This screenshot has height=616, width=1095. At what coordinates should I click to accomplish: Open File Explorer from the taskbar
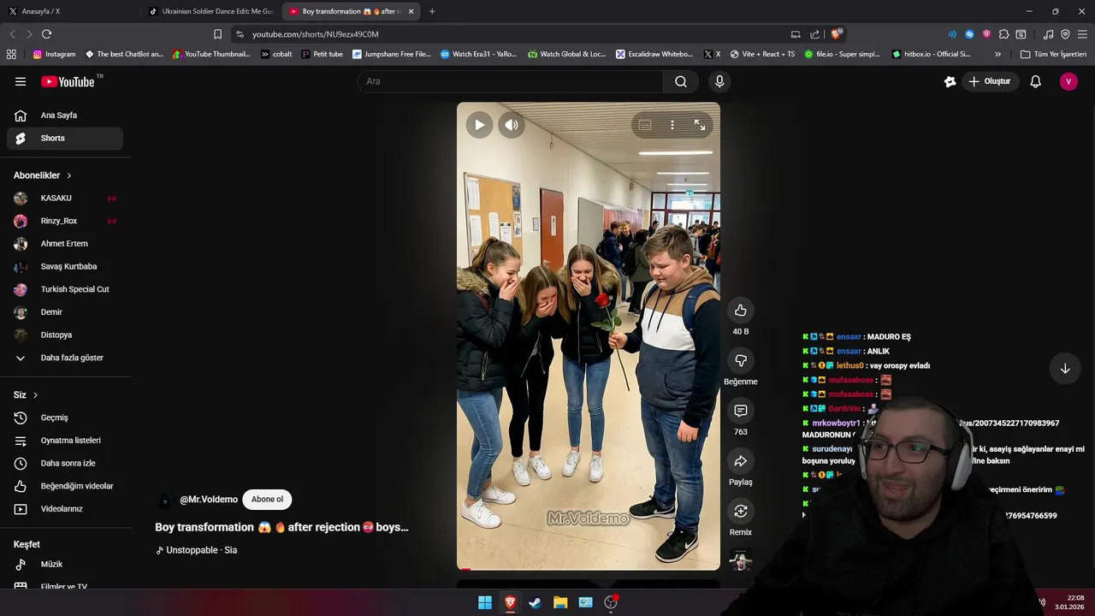[x=560, y=602]
